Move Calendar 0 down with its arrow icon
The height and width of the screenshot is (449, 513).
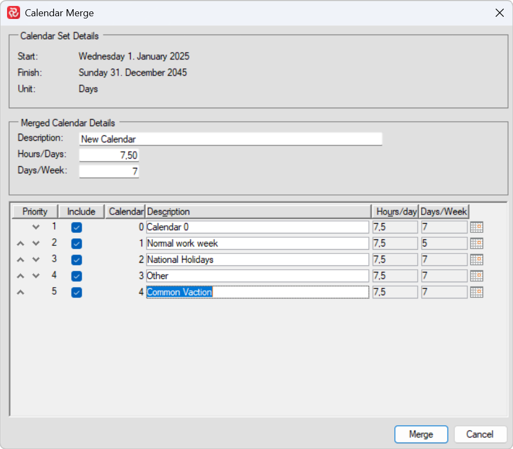coord(35,227)
